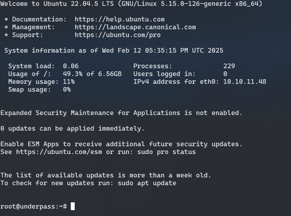Click the https://ubuntu.com/pro support URL
Viewport: 291px width, 216px height.
117,35
